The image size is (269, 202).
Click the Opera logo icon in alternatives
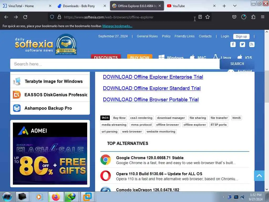pos(106,176)
